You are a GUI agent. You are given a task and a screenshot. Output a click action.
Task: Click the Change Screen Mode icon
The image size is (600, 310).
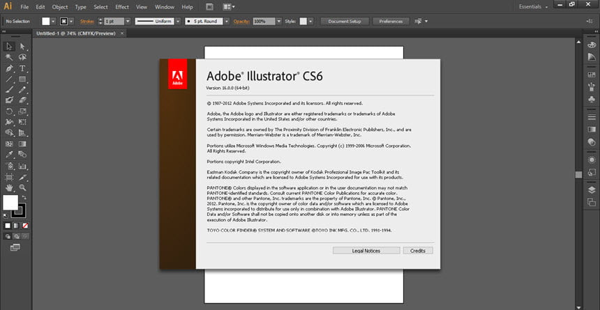tap(15, 248)
